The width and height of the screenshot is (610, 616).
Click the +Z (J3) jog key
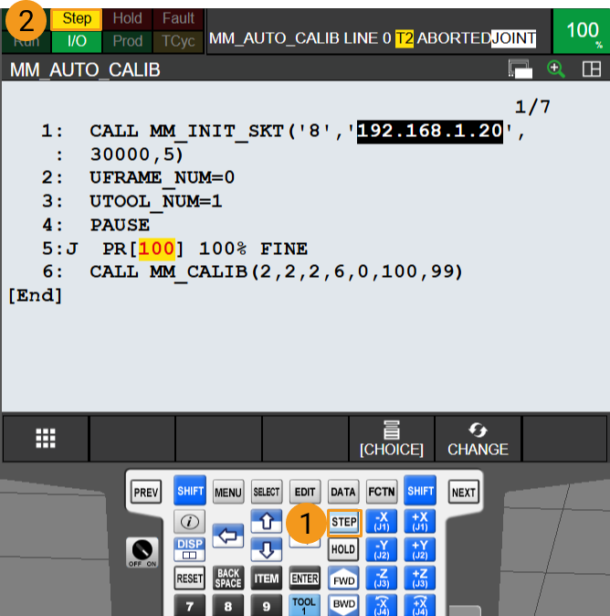(x=420, y=579)
